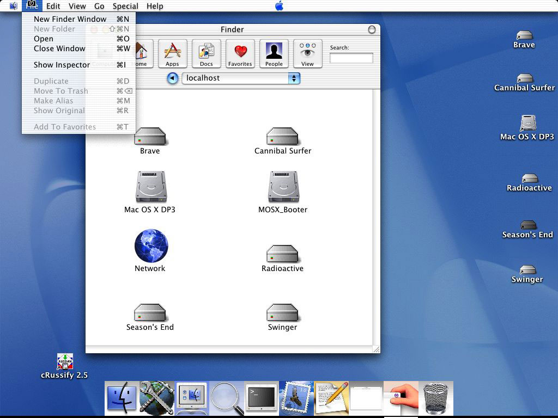Screen dimensions: 558x418
Task: Click the Finder application icon in menu bar
Action: [x=14, y=5]
